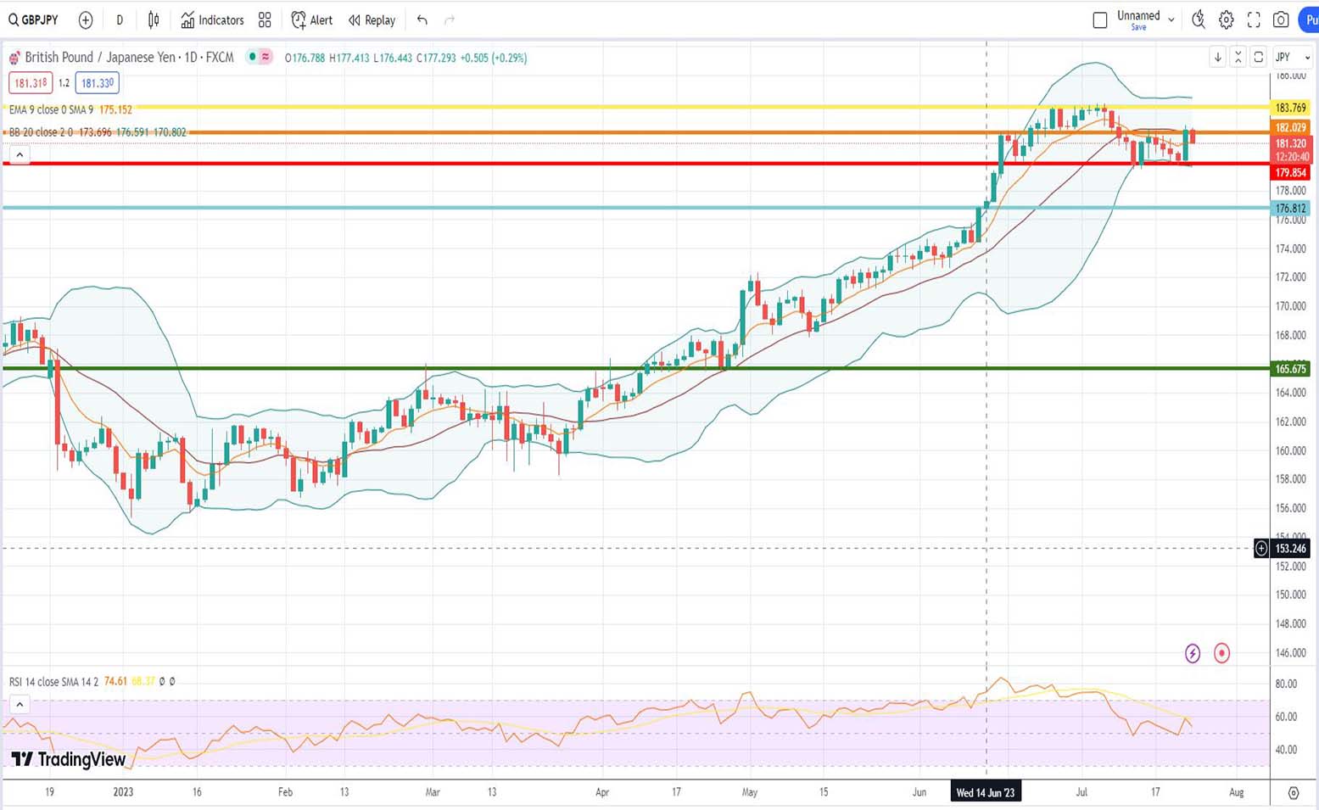
Task: Click the purple lightning event icon
Action: (1193, 653)
